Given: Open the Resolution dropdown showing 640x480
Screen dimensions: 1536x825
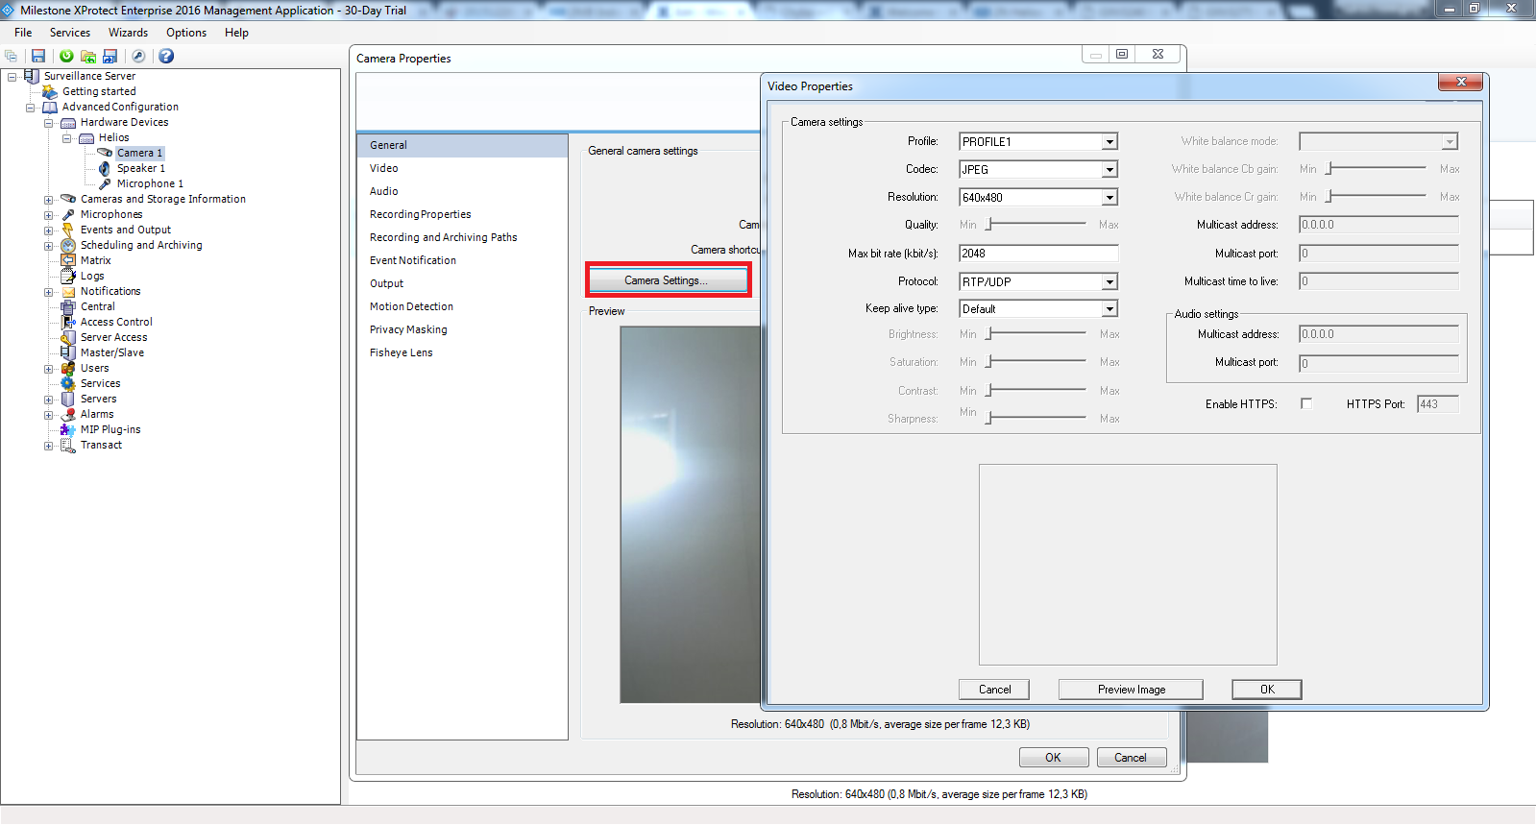Looking at the screenshot, I should pyautogui.click(x=1109, y=198).
